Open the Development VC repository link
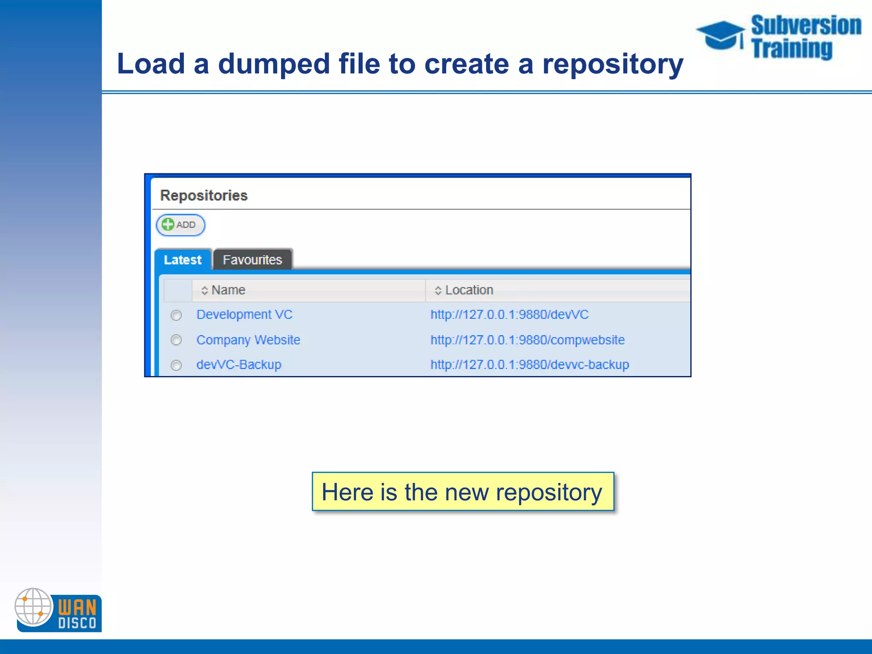The width and height of the screenshot is (872, 654). point(244,315)
